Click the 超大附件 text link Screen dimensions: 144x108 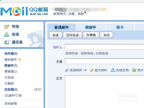(x=101, y=70)
